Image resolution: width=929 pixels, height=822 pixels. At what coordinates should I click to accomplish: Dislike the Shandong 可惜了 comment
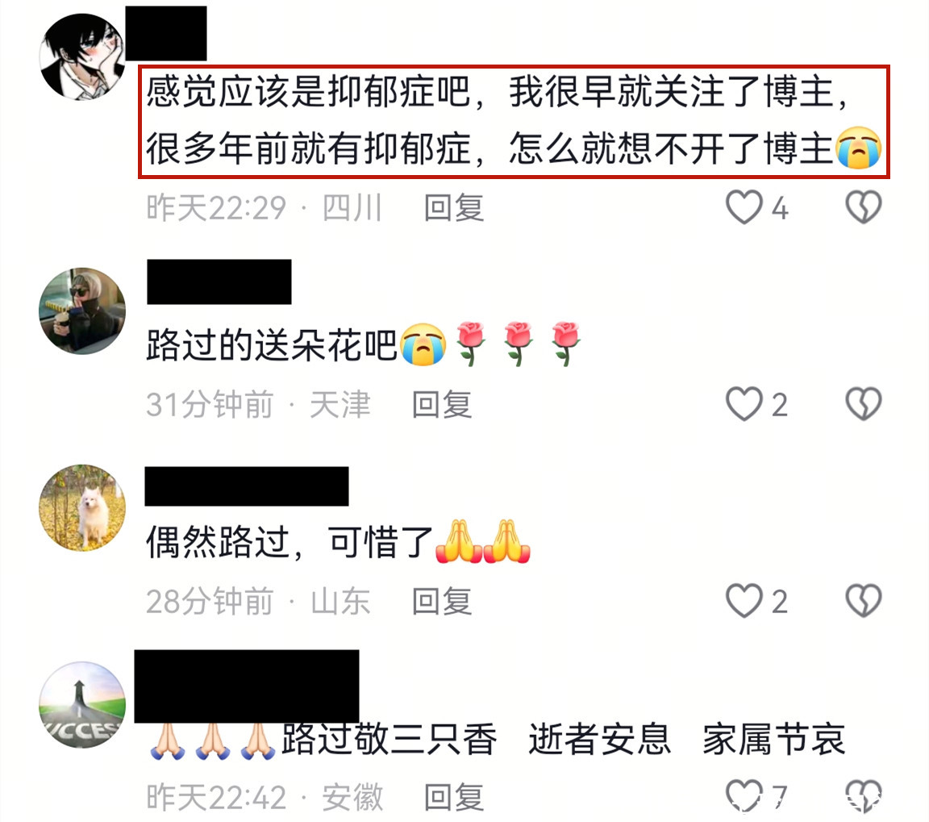[863, 601]
